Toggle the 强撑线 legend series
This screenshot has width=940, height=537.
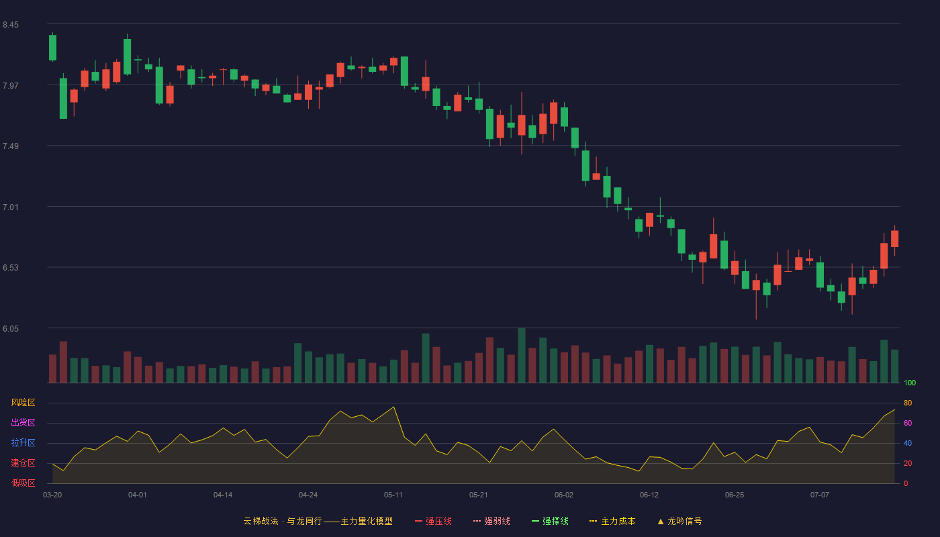click(550, 521)
